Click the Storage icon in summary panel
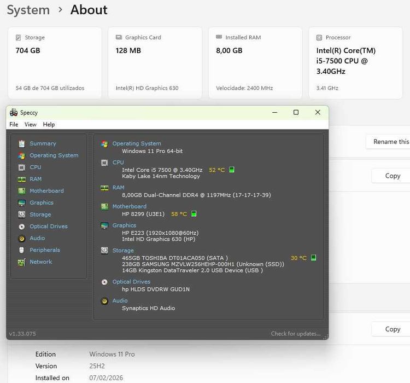The height and width of the screenshot is (383, 410). coord(104,251)
